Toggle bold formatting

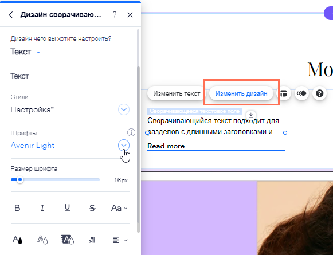click(x=17, y=207)
